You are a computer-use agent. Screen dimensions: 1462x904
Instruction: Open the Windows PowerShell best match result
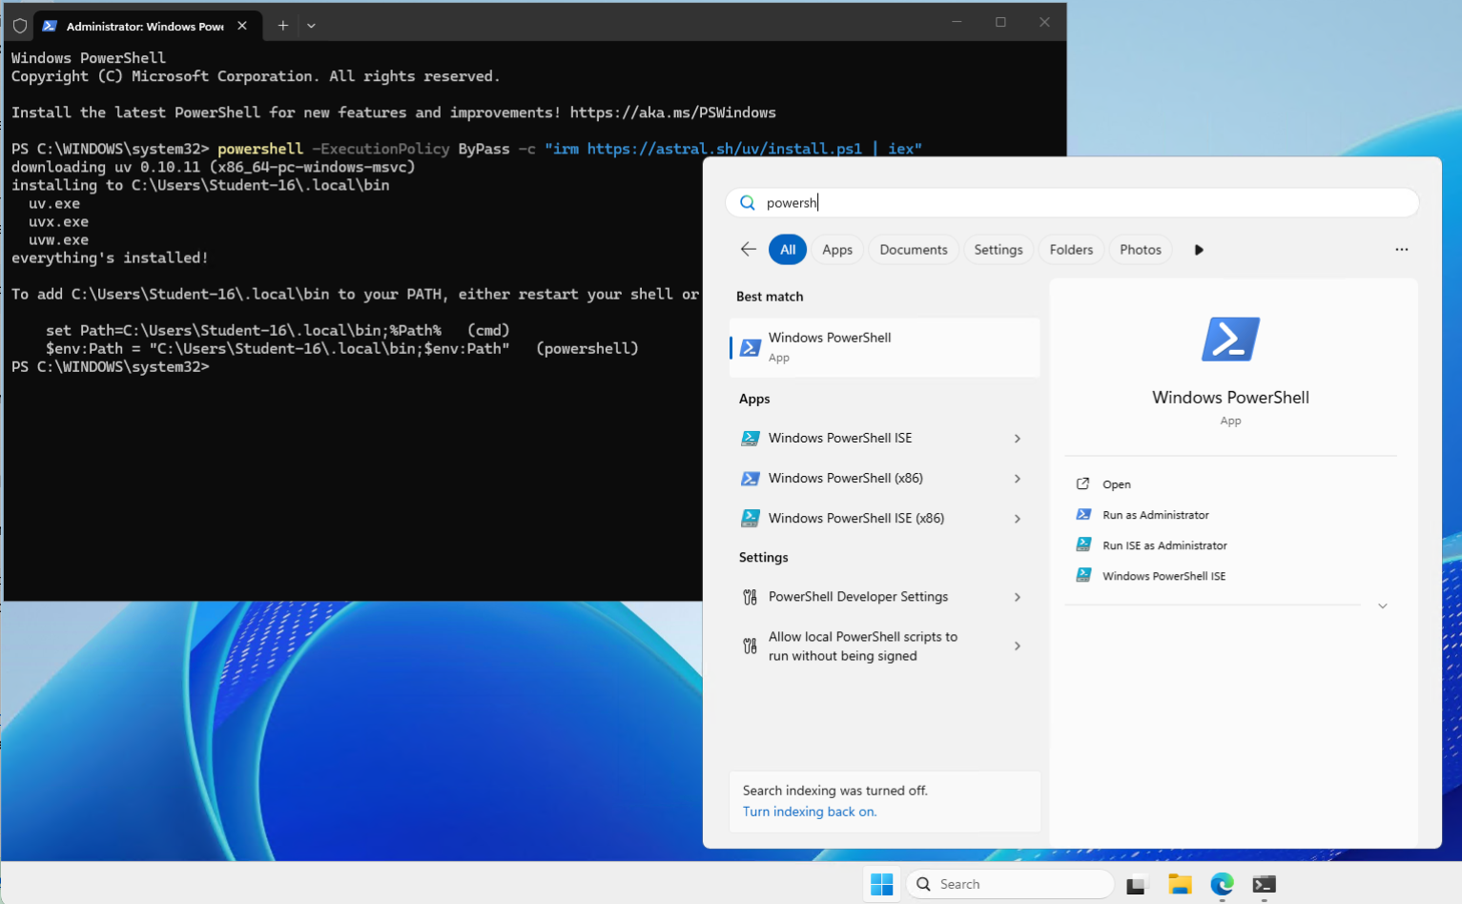pos(885,347)
